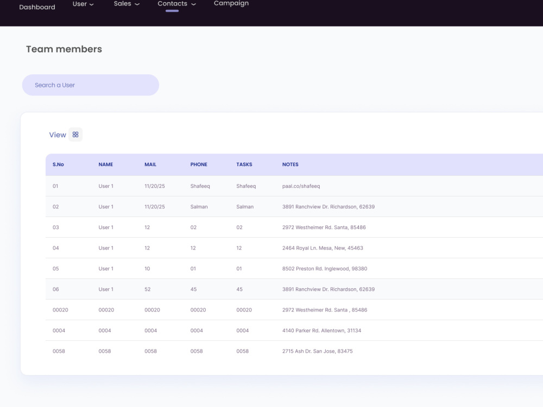Viewport: 543px width, 407px height.
Task: Click tasks value 01 in row 05
Action: tap(239, 269)
